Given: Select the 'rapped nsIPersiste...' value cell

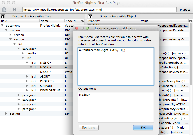Looking at the screenshot, I should coord(173,30).
